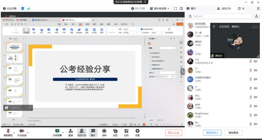This screenshot has height=140, width=262.
Task: Click the 离开会议 leave meeting button
Action: [x=174, y=133]
